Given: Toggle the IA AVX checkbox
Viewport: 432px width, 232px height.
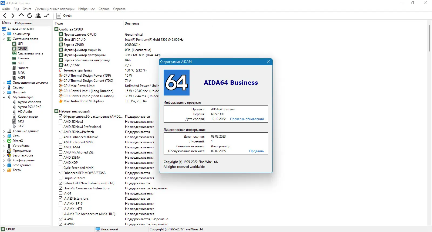Looking at the screenshot, I should [x=61, y=219].
